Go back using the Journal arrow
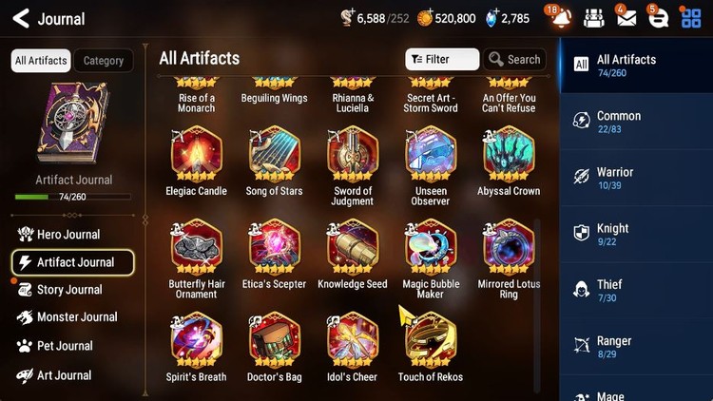The height and width of the screenshot is (401, 713). (21, 19)
